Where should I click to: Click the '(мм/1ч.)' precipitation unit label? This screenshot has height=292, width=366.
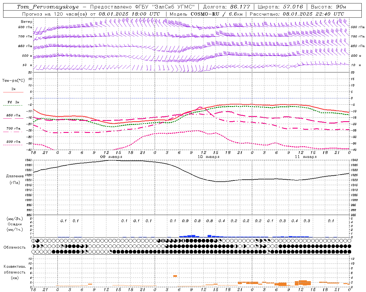pos(15,230)
